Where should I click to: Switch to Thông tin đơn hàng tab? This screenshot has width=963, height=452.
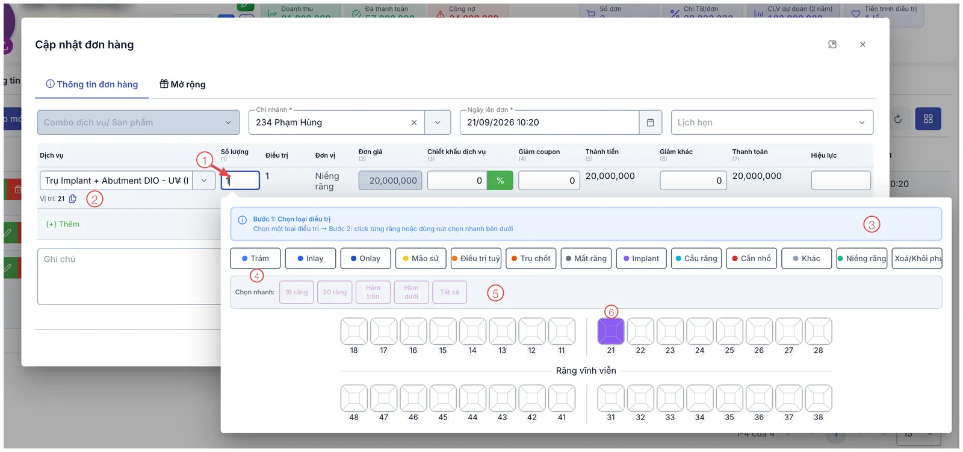click(92, 84)
